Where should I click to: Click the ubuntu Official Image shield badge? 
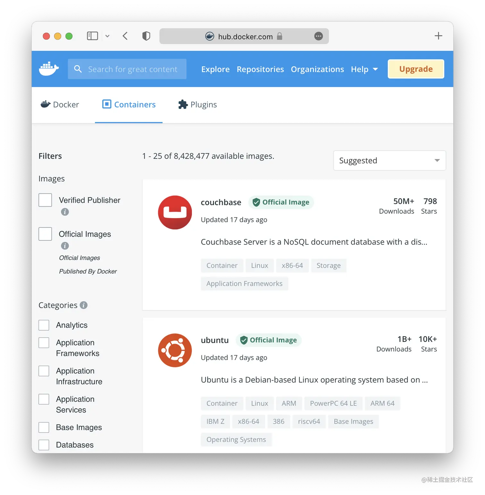coord(268,340)
